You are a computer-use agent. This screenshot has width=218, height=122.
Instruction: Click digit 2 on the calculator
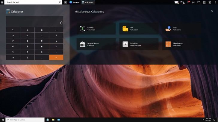click(27, 52)
